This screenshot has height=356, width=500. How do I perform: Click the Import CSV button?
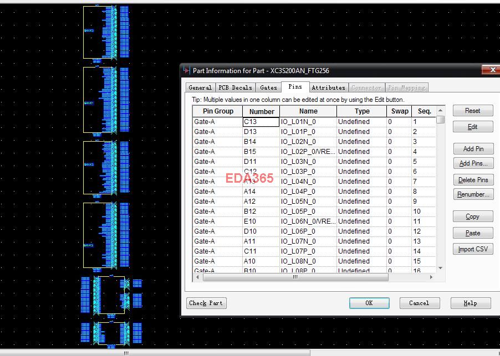point(473,249)
